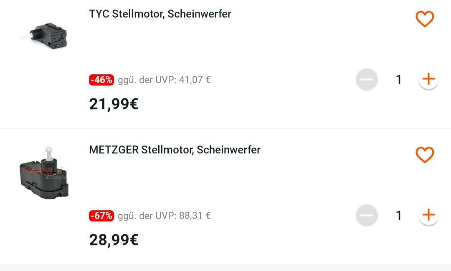Click the 21,99€ price of TYC item

pyautogui.click(x=114, y=104)
